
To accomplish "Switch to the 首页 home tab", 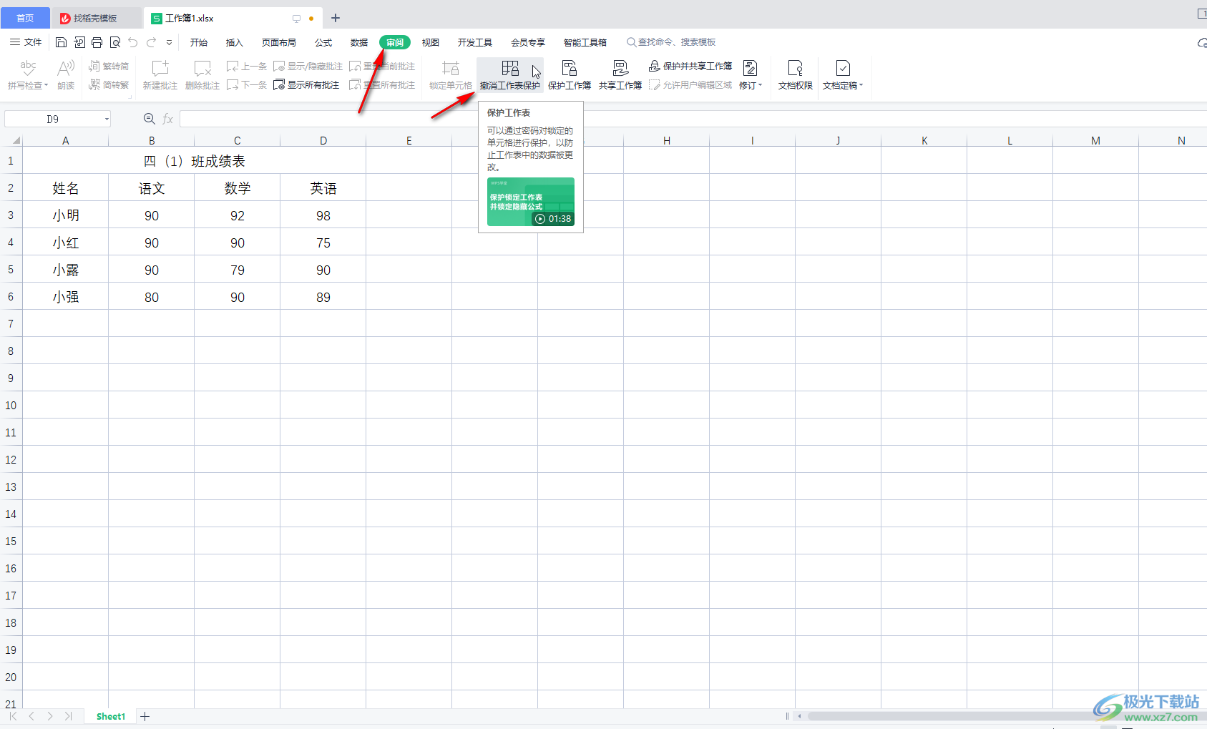I will (25, 18).
